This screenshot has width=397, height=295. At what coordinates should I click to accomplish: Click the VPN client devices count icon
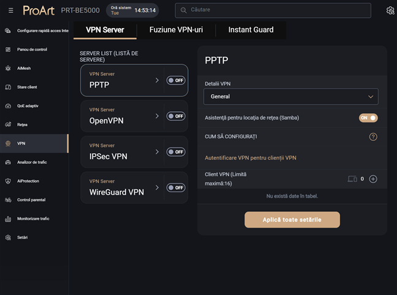click(352, 179)
